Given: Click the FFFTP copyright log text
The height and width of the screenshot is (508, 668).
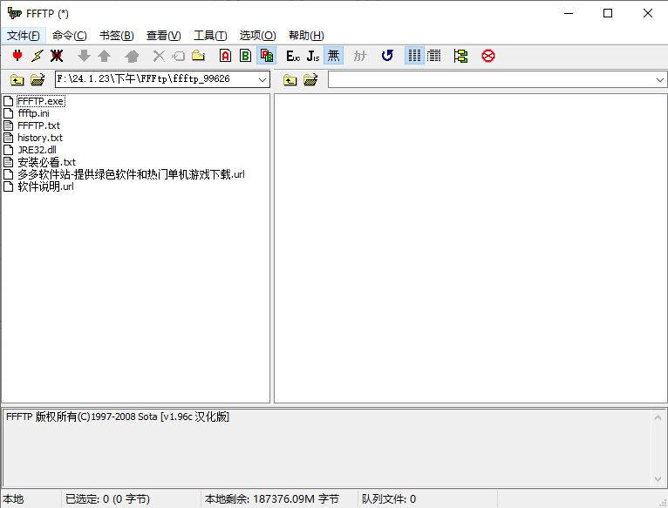Looking at the screenshot, I should pyautogui.click(x=118, y=417).
